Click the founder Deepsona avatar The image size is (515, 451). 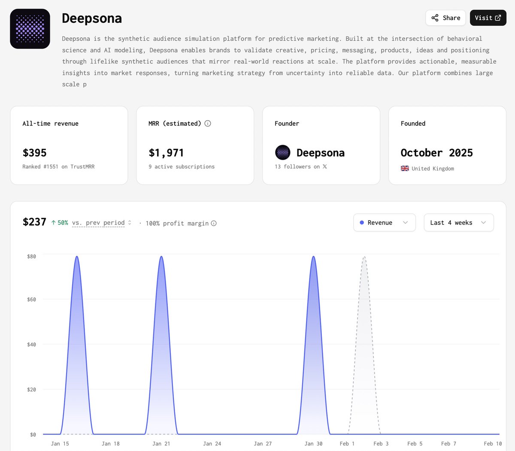coord(282,153)
